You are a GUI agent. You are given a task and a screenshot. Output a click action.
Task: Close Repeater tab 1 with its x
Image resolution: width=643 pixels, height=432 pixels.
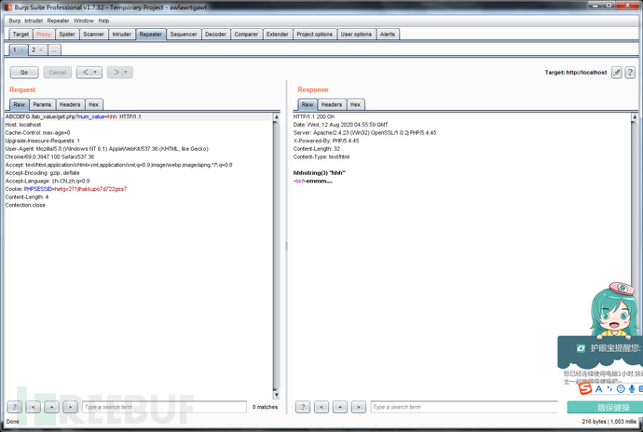click(21, 50)
